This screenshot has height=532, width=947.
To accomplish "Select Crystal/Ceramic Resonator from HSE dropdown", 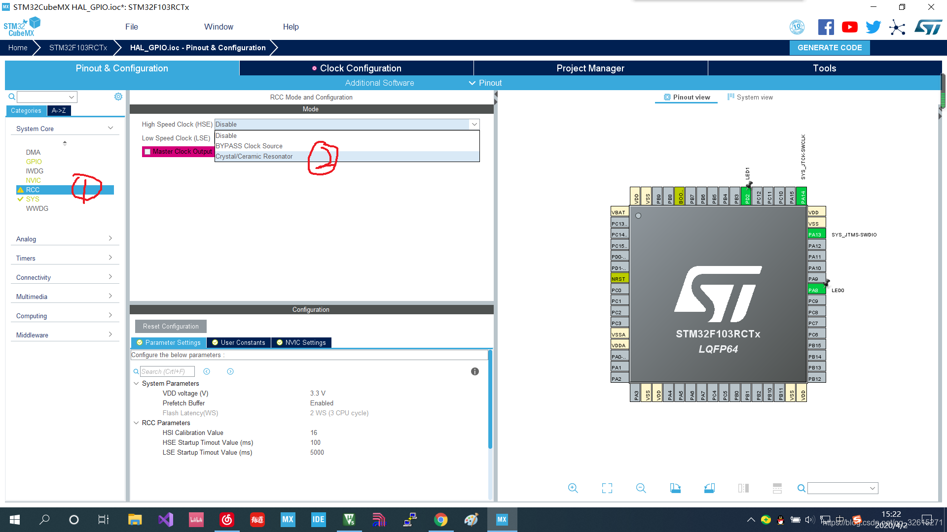I will coord(254,156).
